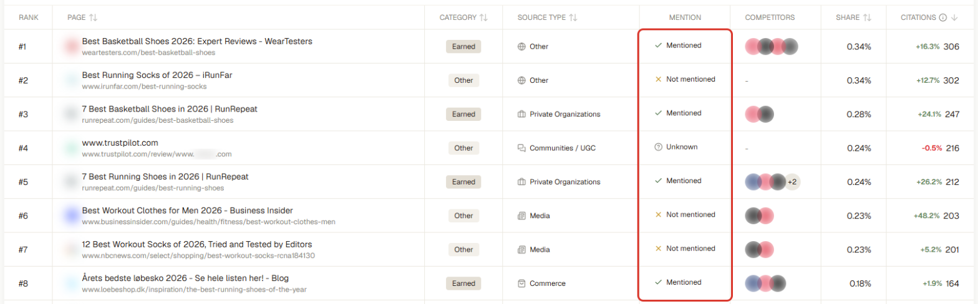Screen dimensions: 978x304
Task: Click the Other badge in the Trustpilot row
Action: (463, 148)
